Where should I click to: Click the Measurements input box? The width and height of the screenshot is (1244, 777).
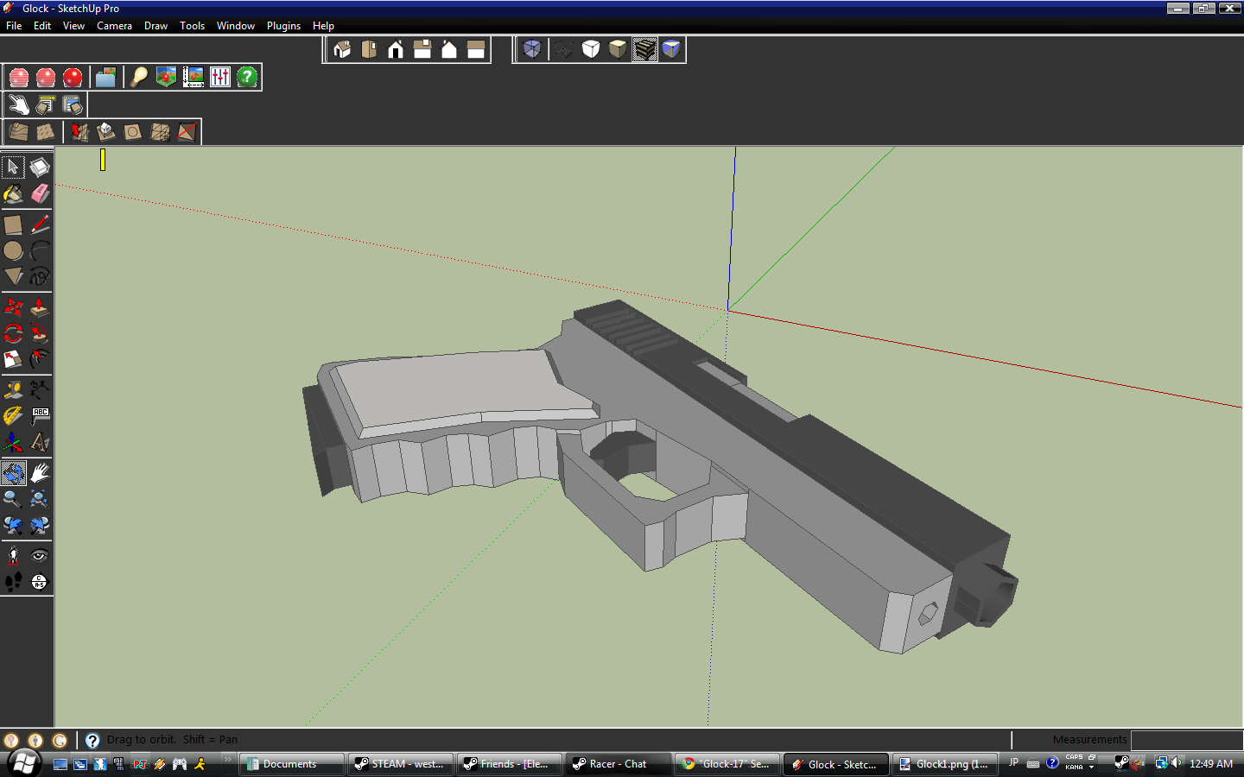pos(1186,740)
